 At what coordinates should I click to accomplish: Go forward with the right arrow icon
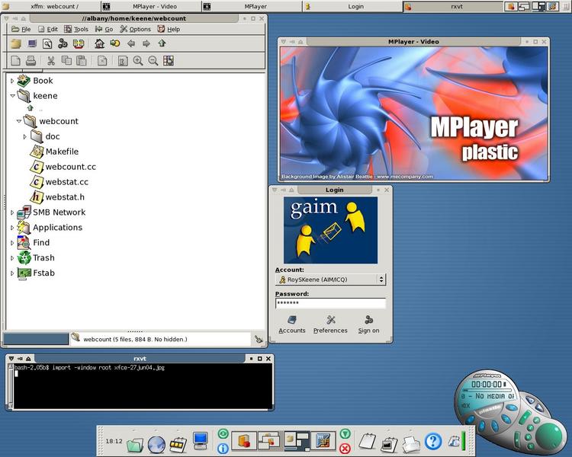tap(146, 43)
